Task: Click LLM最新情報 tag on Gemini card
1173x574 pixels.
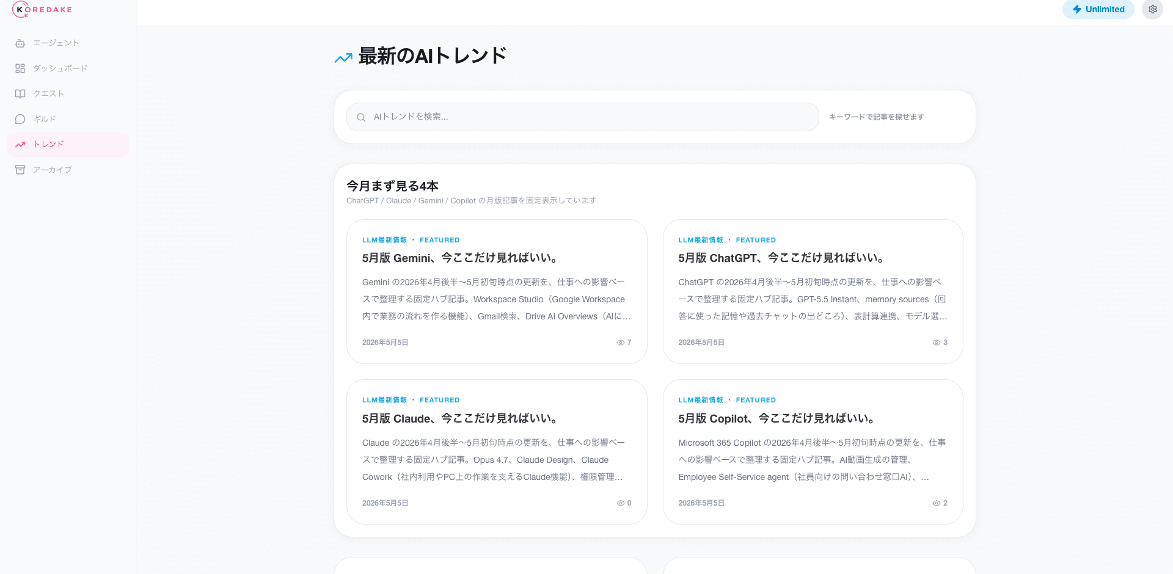Action: pos(384,240)
